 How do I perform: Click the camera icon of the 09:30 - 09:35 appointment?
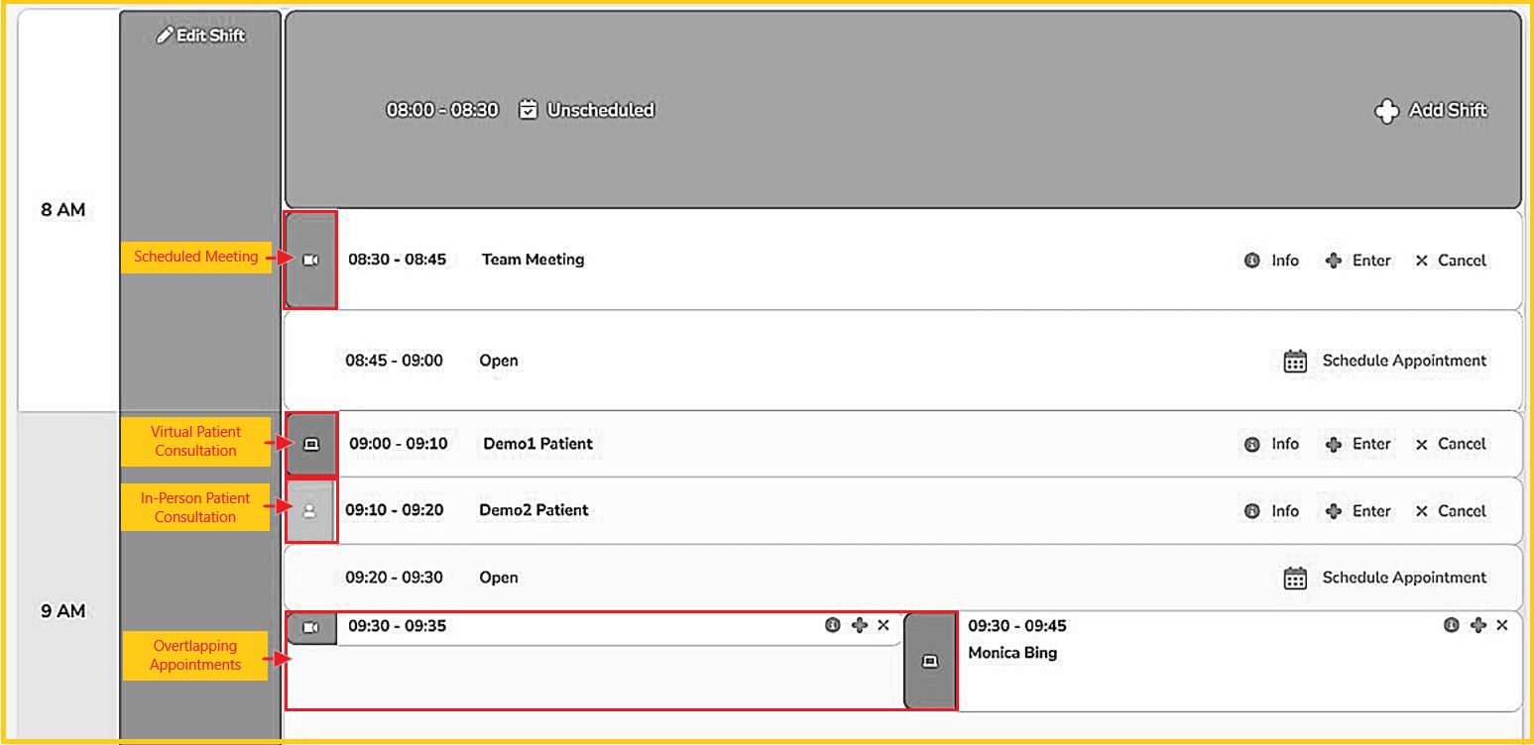[x=310, y=627]
